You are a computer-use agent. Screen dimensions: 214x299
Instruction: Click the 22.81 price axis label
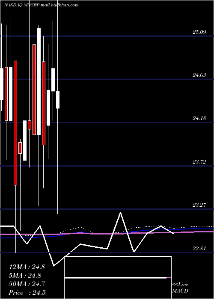coord(199,249)
